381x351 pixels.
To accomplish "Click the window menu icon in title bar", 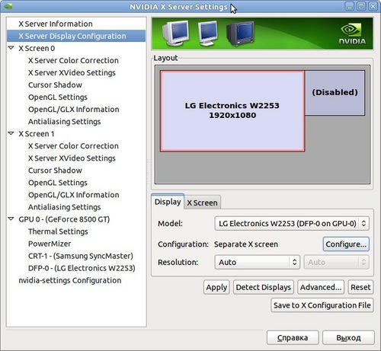I will (x=8, y=6).
